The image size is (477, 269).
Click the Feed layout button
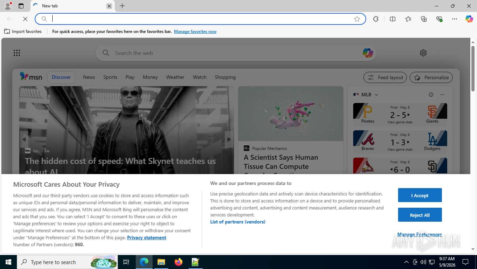pos(385,77)
